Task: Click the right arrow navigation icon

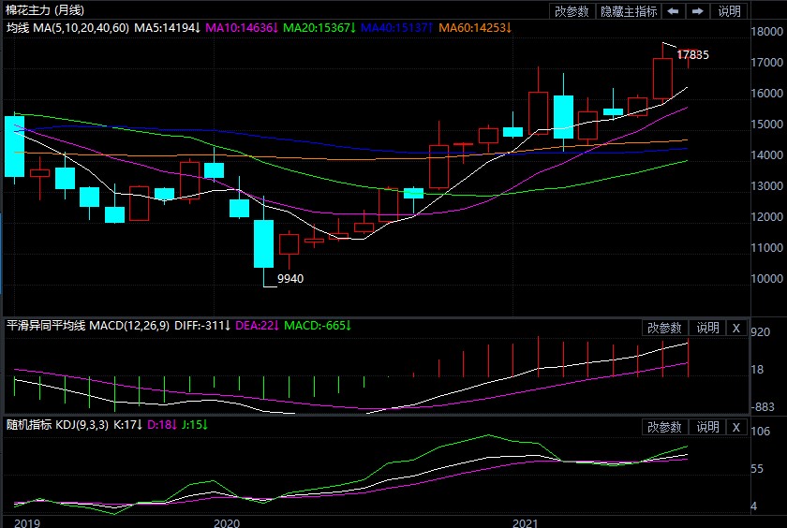Action: [x=698, y=11]
